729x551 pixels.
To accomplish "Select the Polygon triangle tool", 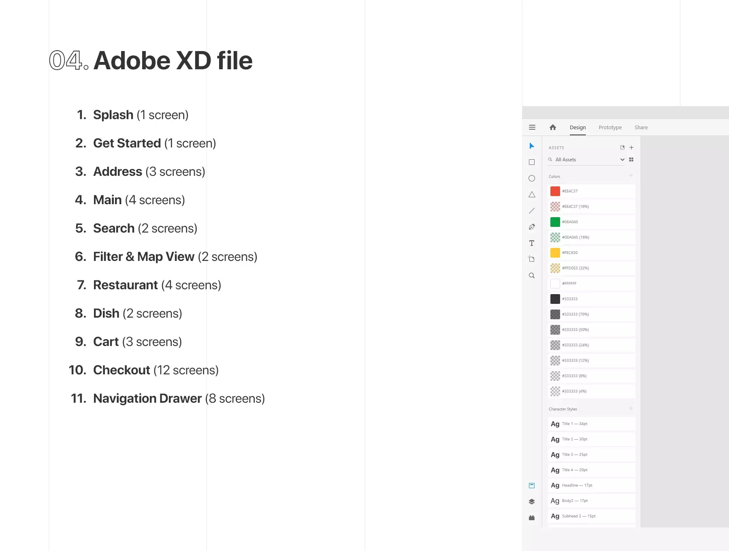I will (532, 194).
